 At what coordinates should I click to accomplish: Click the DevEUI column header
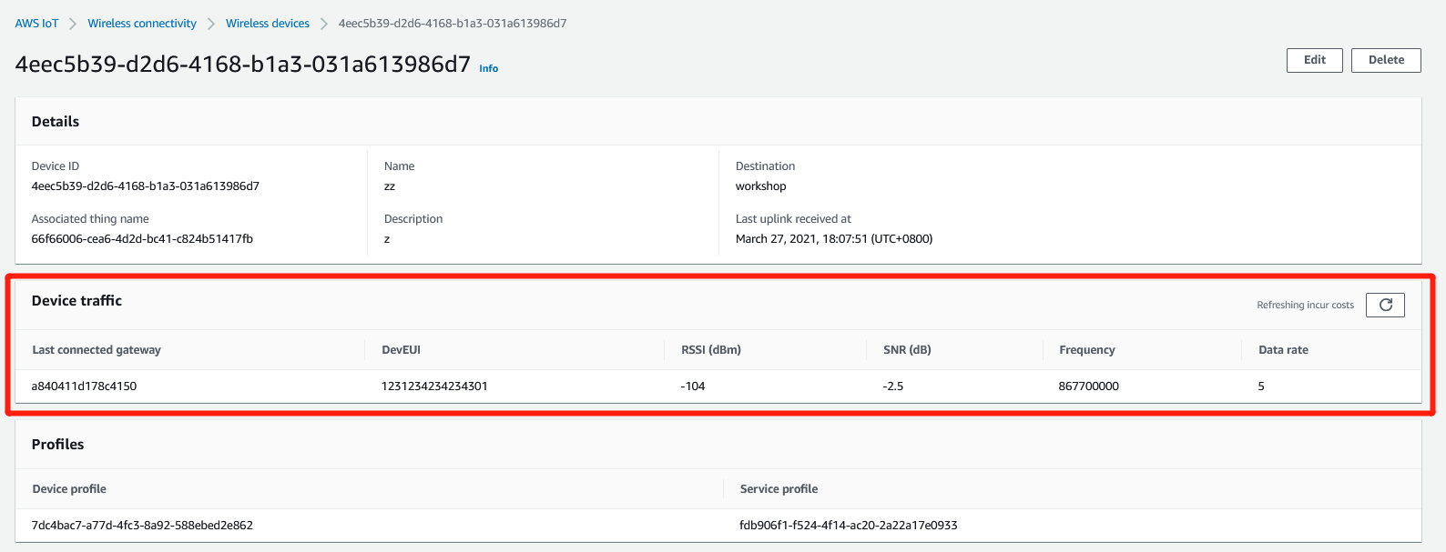coord(401,350)
